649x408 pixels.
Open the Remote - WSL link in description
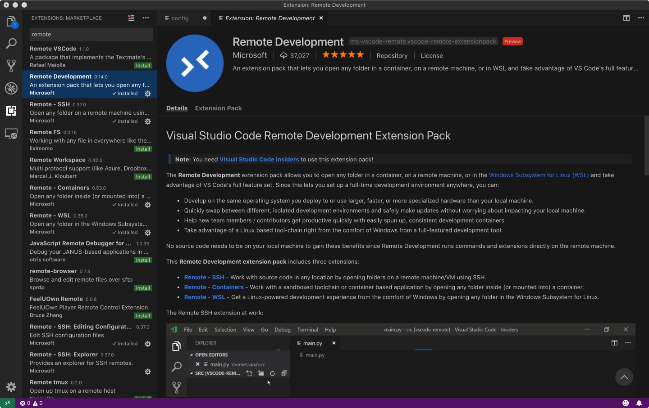click(205, 297)
